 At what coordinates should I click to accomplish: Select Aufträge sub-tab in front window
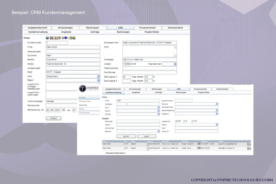point(159,92)
